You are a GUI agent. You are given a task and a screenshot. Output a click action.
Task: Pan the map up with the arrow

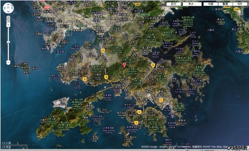(x=8, y=4)
